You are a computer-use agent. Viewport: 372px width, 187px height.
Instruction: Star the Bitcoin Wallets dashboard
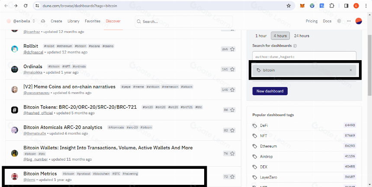tap(232, 154)
